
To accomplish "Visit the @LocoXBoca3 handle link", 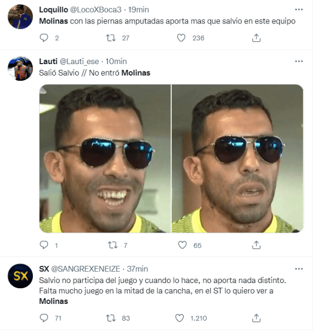I will tap(95, 10).
